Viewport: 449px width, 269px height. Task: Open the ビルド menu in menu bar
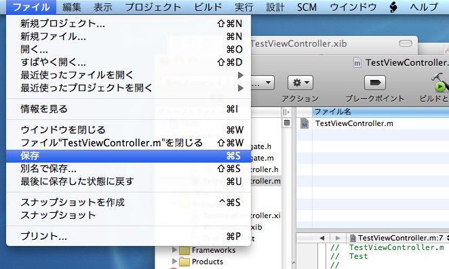[x=208, y=7]
